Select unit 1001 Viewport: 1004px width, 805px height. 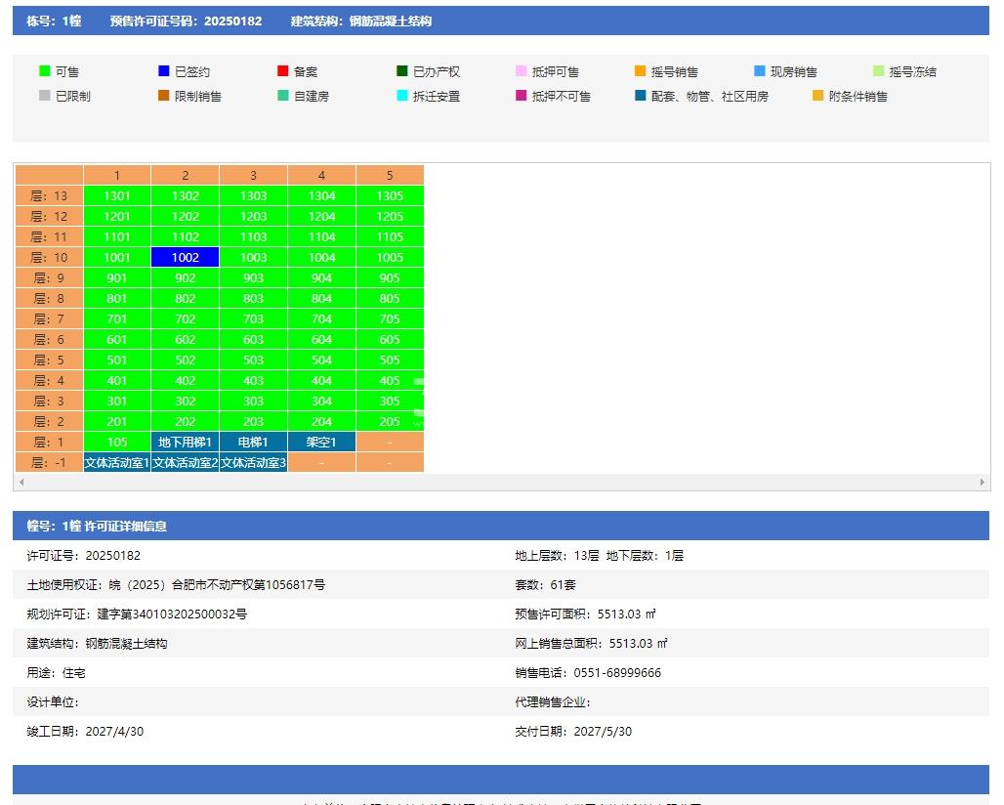point(116,258)
